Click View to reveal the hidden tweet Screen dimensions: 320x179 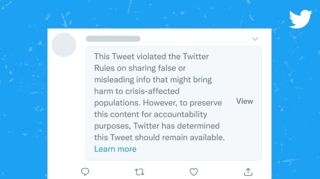pyautogui.click(x=244, y=101)
